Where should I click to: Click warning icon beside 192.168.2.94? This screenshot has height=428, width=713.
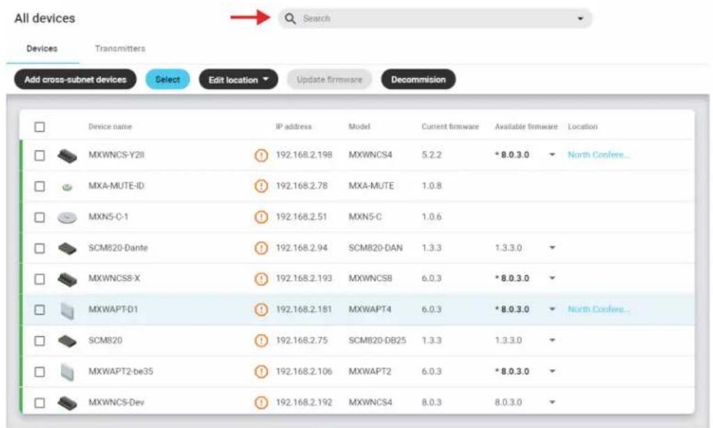(261, 248)
